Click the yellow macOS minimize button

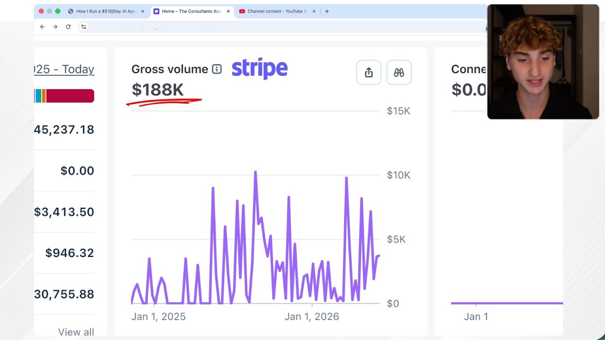point(49,11)
